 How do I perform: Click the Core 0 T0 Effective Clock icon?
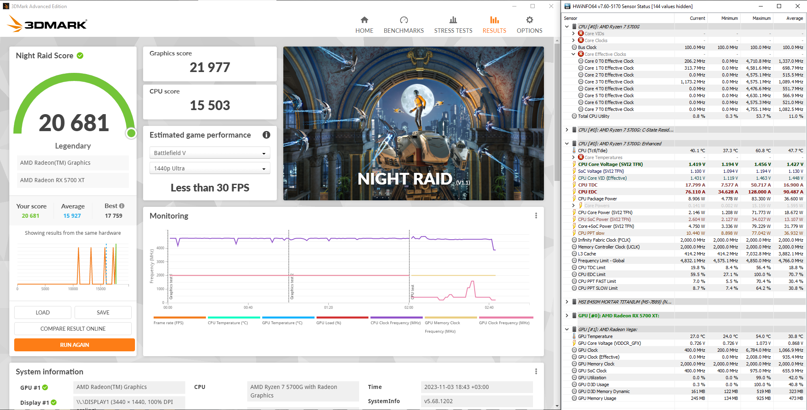581,61
